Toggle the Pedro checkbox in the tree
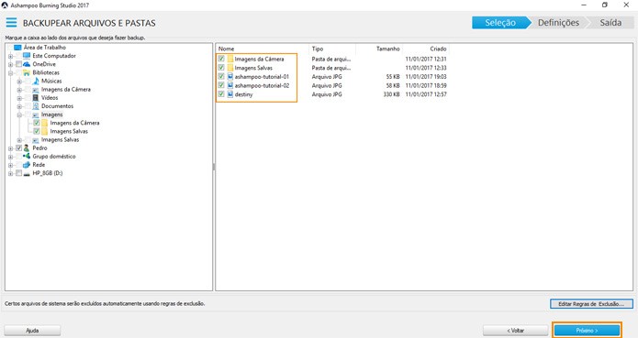 [18, 148]
